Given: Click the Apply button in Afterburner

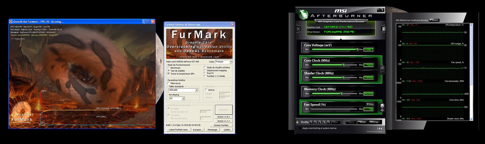Looking at the screenshot, I should pyautogui.click(x=351, y=122).
